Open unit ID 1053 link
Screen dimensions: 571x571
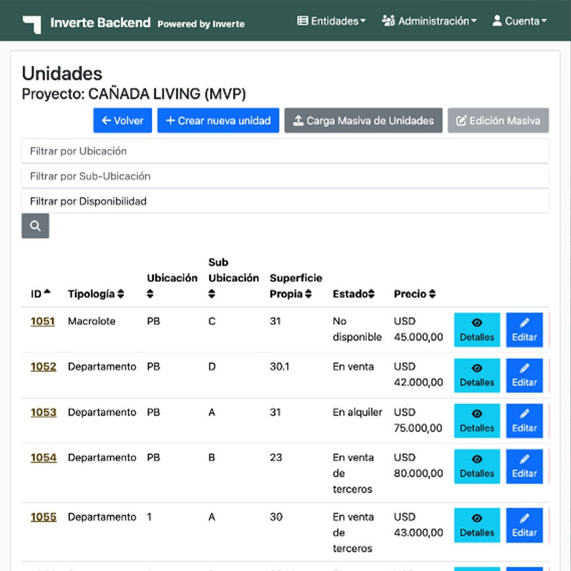tap(43, 412)
